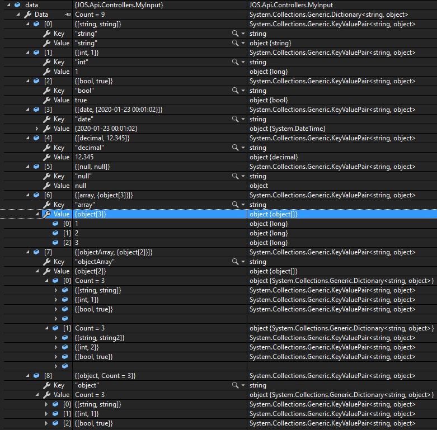Collapse the root data node

(8, 4)
